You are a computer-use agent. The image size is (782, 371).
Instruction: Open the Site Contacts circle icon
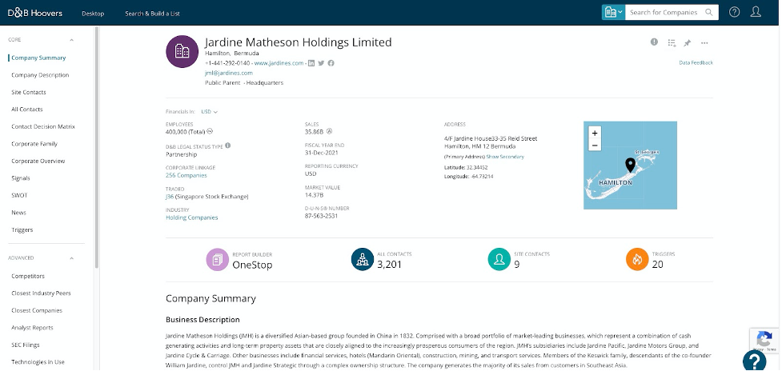(x=499, y=259)
